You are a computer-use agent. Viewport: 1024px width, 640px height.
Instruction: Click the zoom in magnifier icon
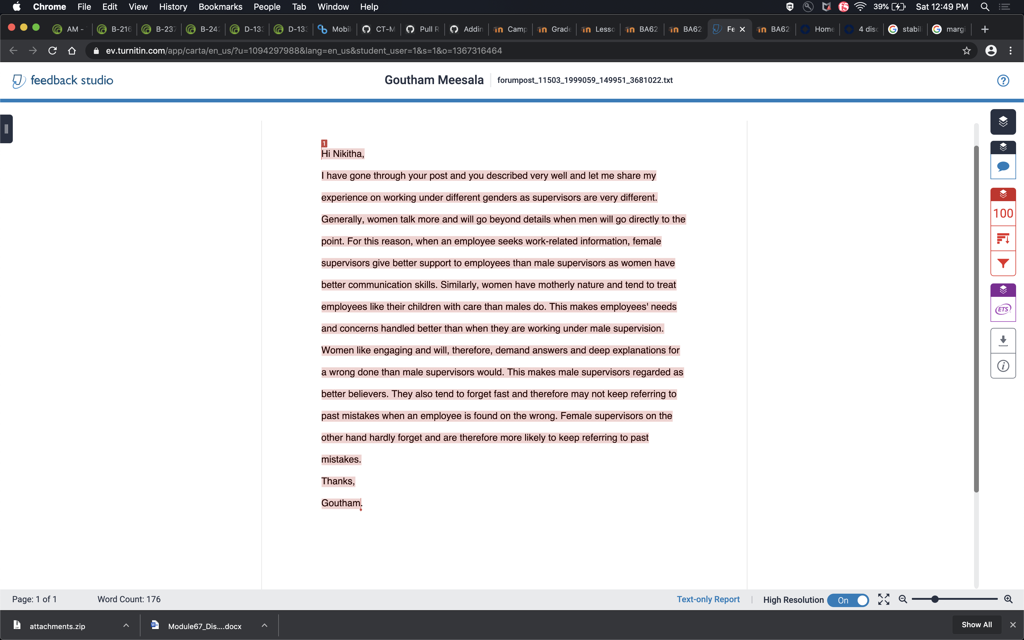coord(1008,599)
